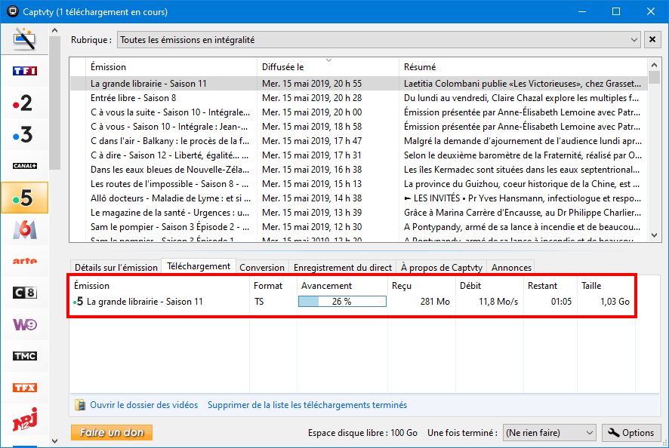The width and height of the screenshot is (669, 448).
Task: Click the 'Faire un don' button
Action: click(x=112, y=433)
